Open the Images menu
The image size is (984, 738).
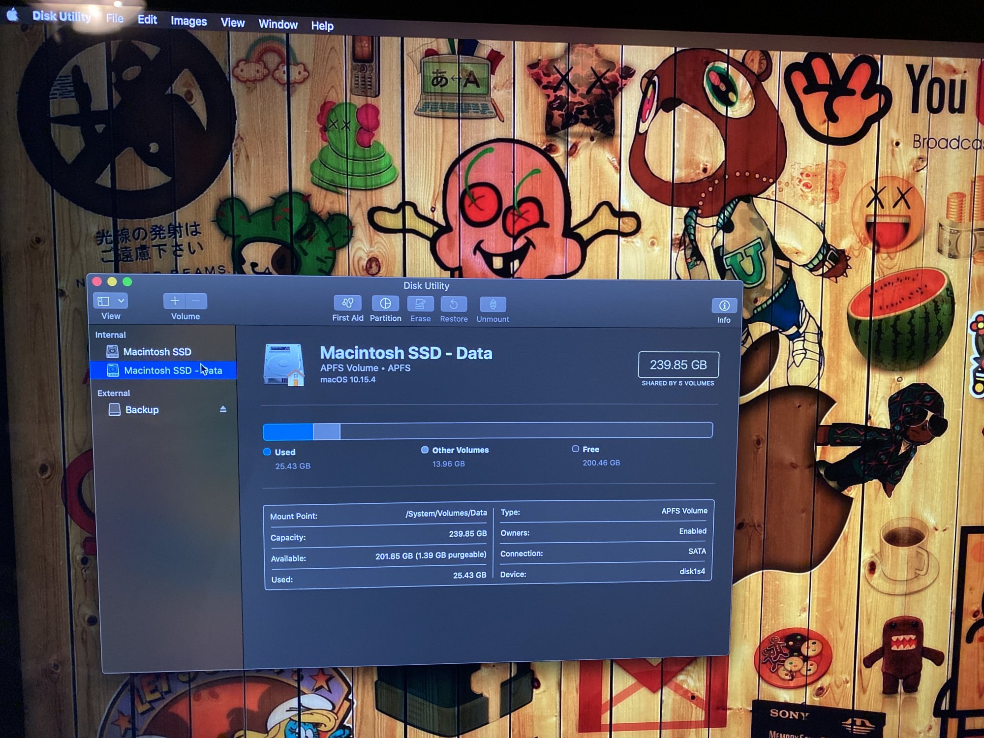click(x=188, y=21)
